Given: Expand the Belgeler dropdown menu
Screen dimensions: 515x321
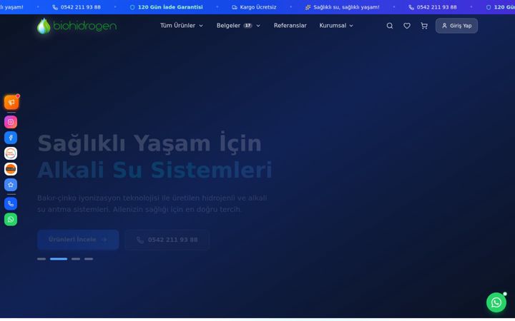Looking at the screenshot, I should tap(238, 26).
